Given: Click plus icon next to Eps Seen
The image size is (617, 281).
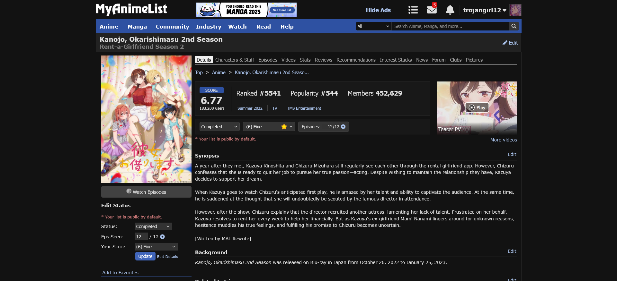Looking at the screenshot, I should click(x=162, y=237).
